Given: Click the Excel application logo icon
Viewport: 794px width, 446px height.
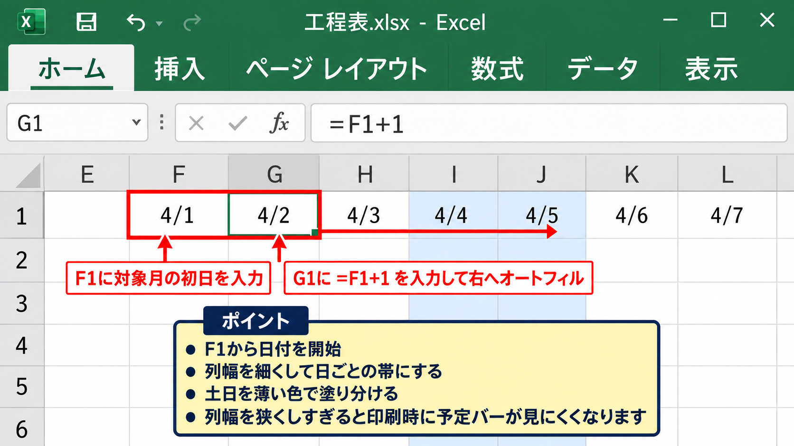Looking at the screenshot, I should pyautogui.click(x=31, y=22).
